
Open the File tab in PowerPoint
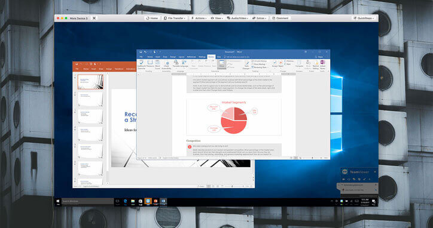coord(77,69)
